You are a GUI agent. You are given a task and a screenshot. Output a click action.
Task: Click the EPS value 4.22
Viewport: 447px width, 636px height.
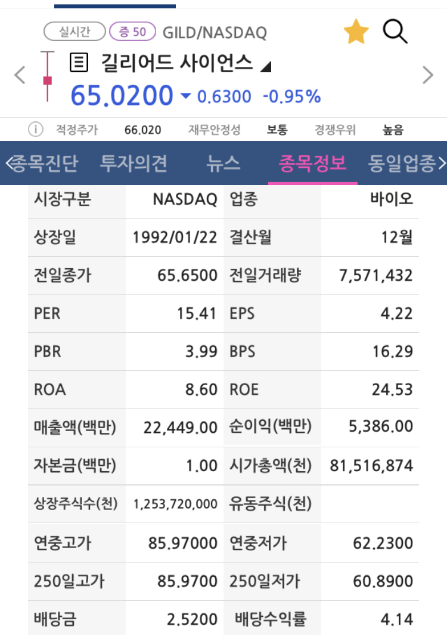click(396, 314)
